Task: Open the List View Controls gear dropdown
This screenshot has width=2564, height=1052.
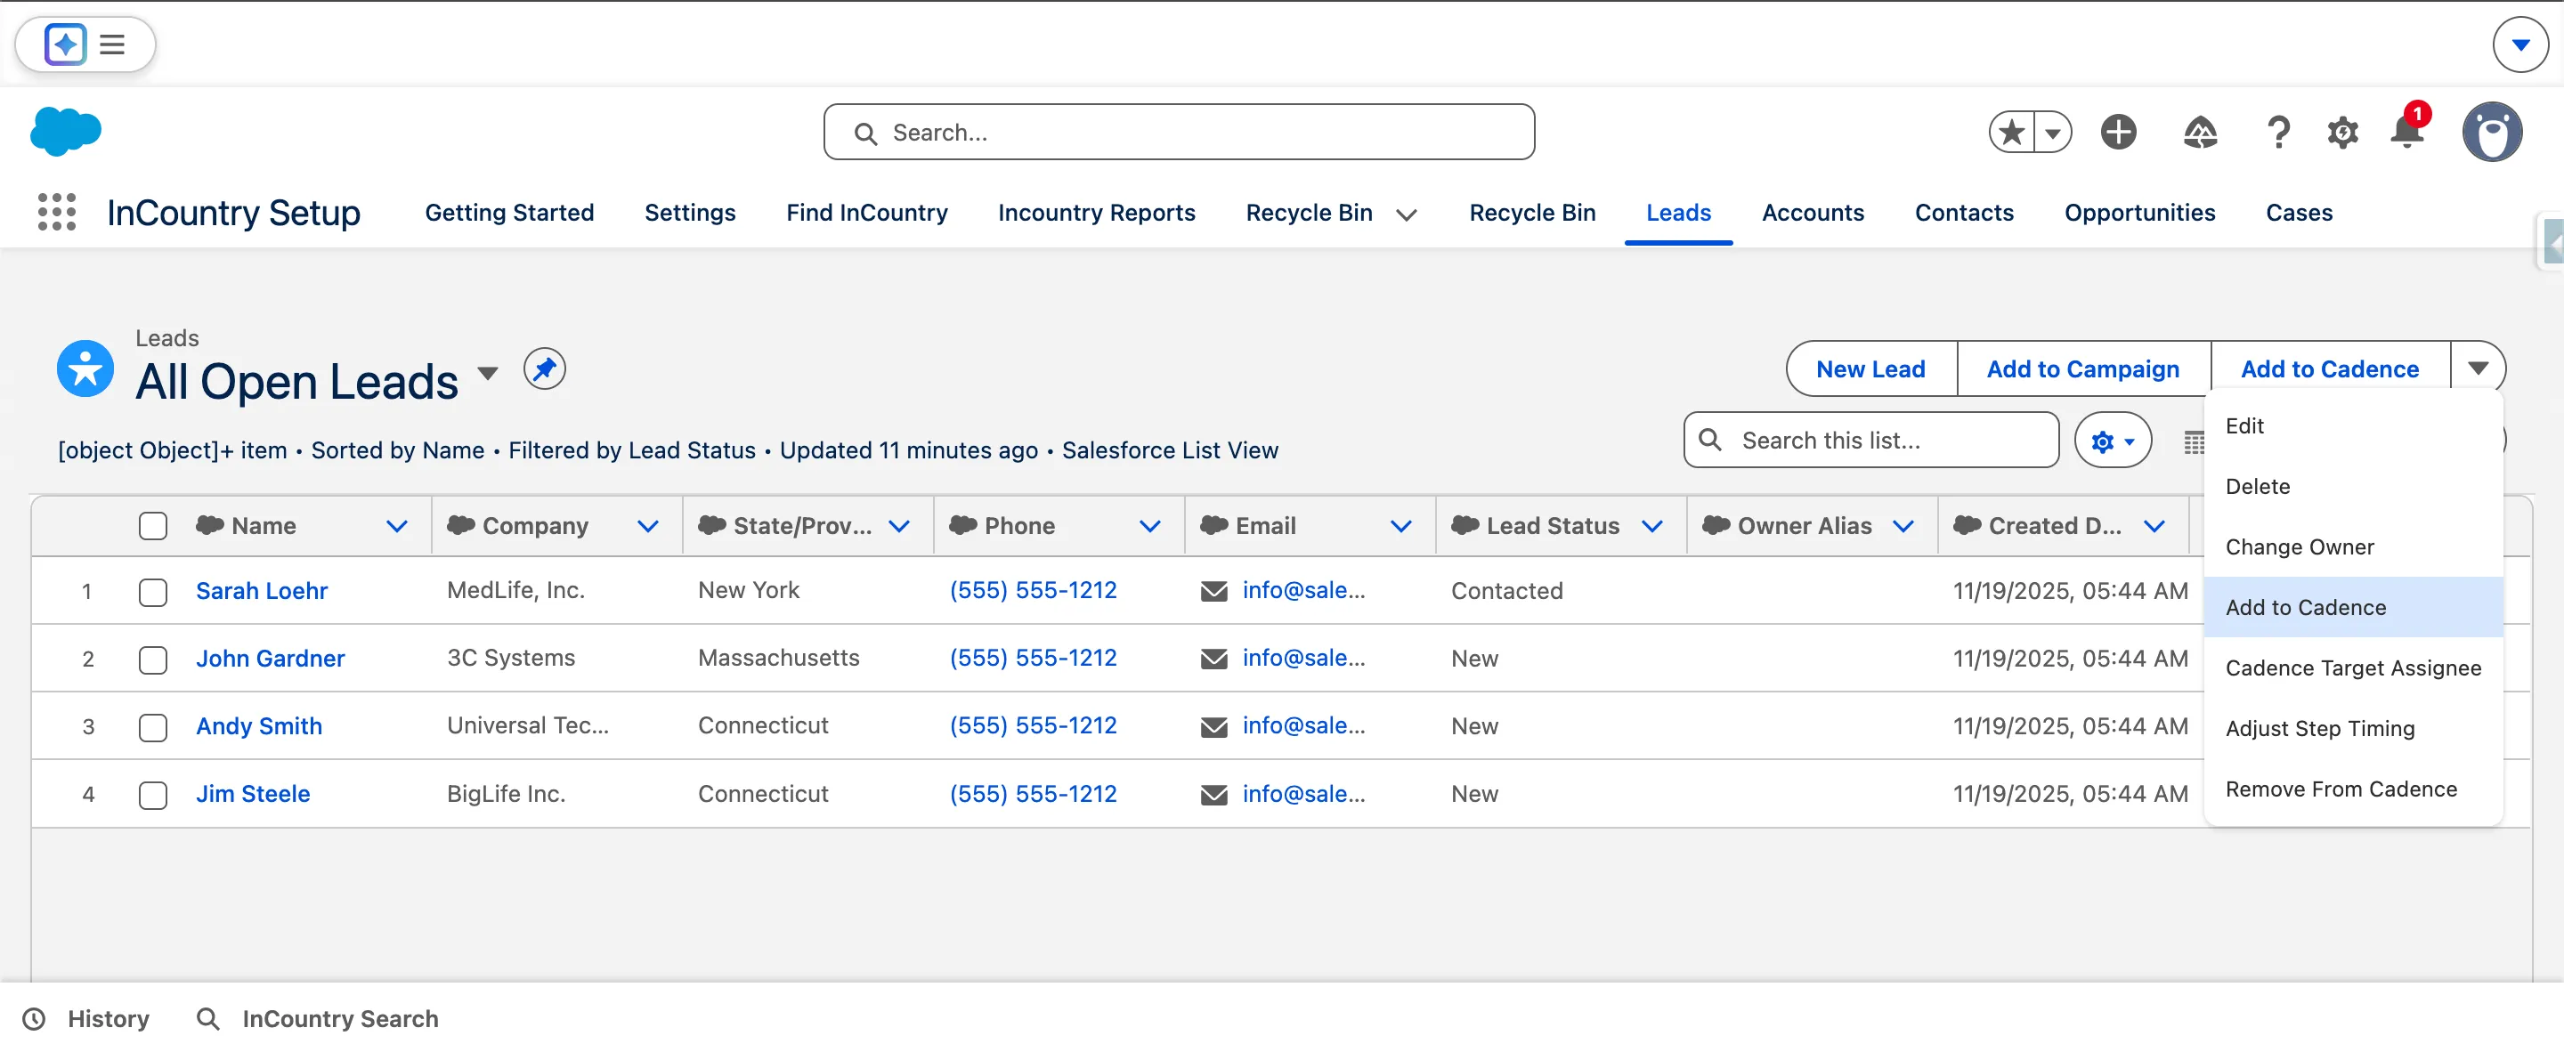Action: click(x=2112, y=441)
